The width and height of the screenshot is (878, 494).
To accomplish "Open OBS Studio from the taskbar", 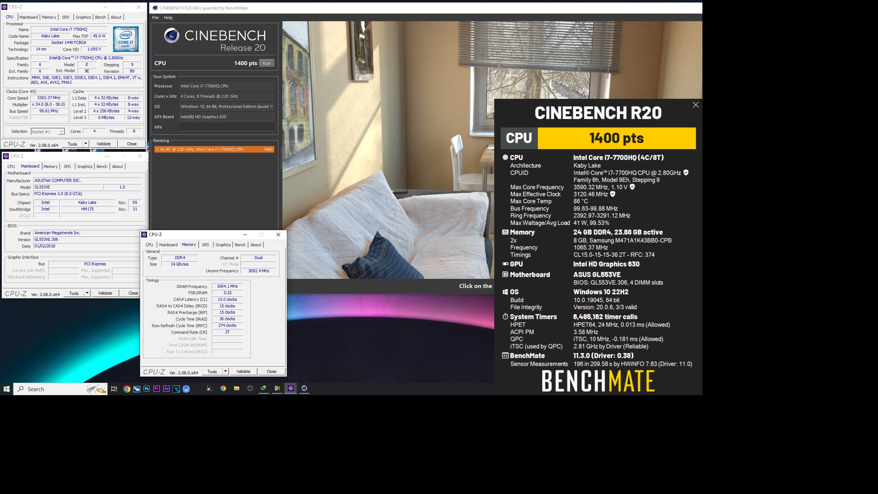I will [250, 389].
